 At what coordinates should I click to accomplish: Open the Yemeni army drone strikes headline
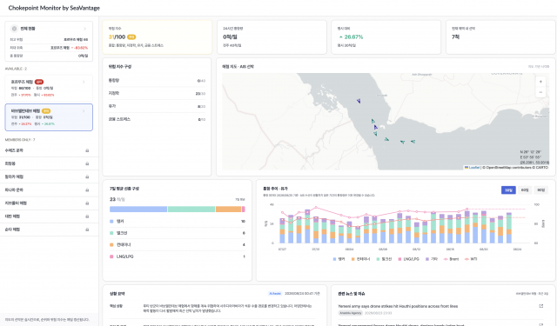tap(398, 306)
